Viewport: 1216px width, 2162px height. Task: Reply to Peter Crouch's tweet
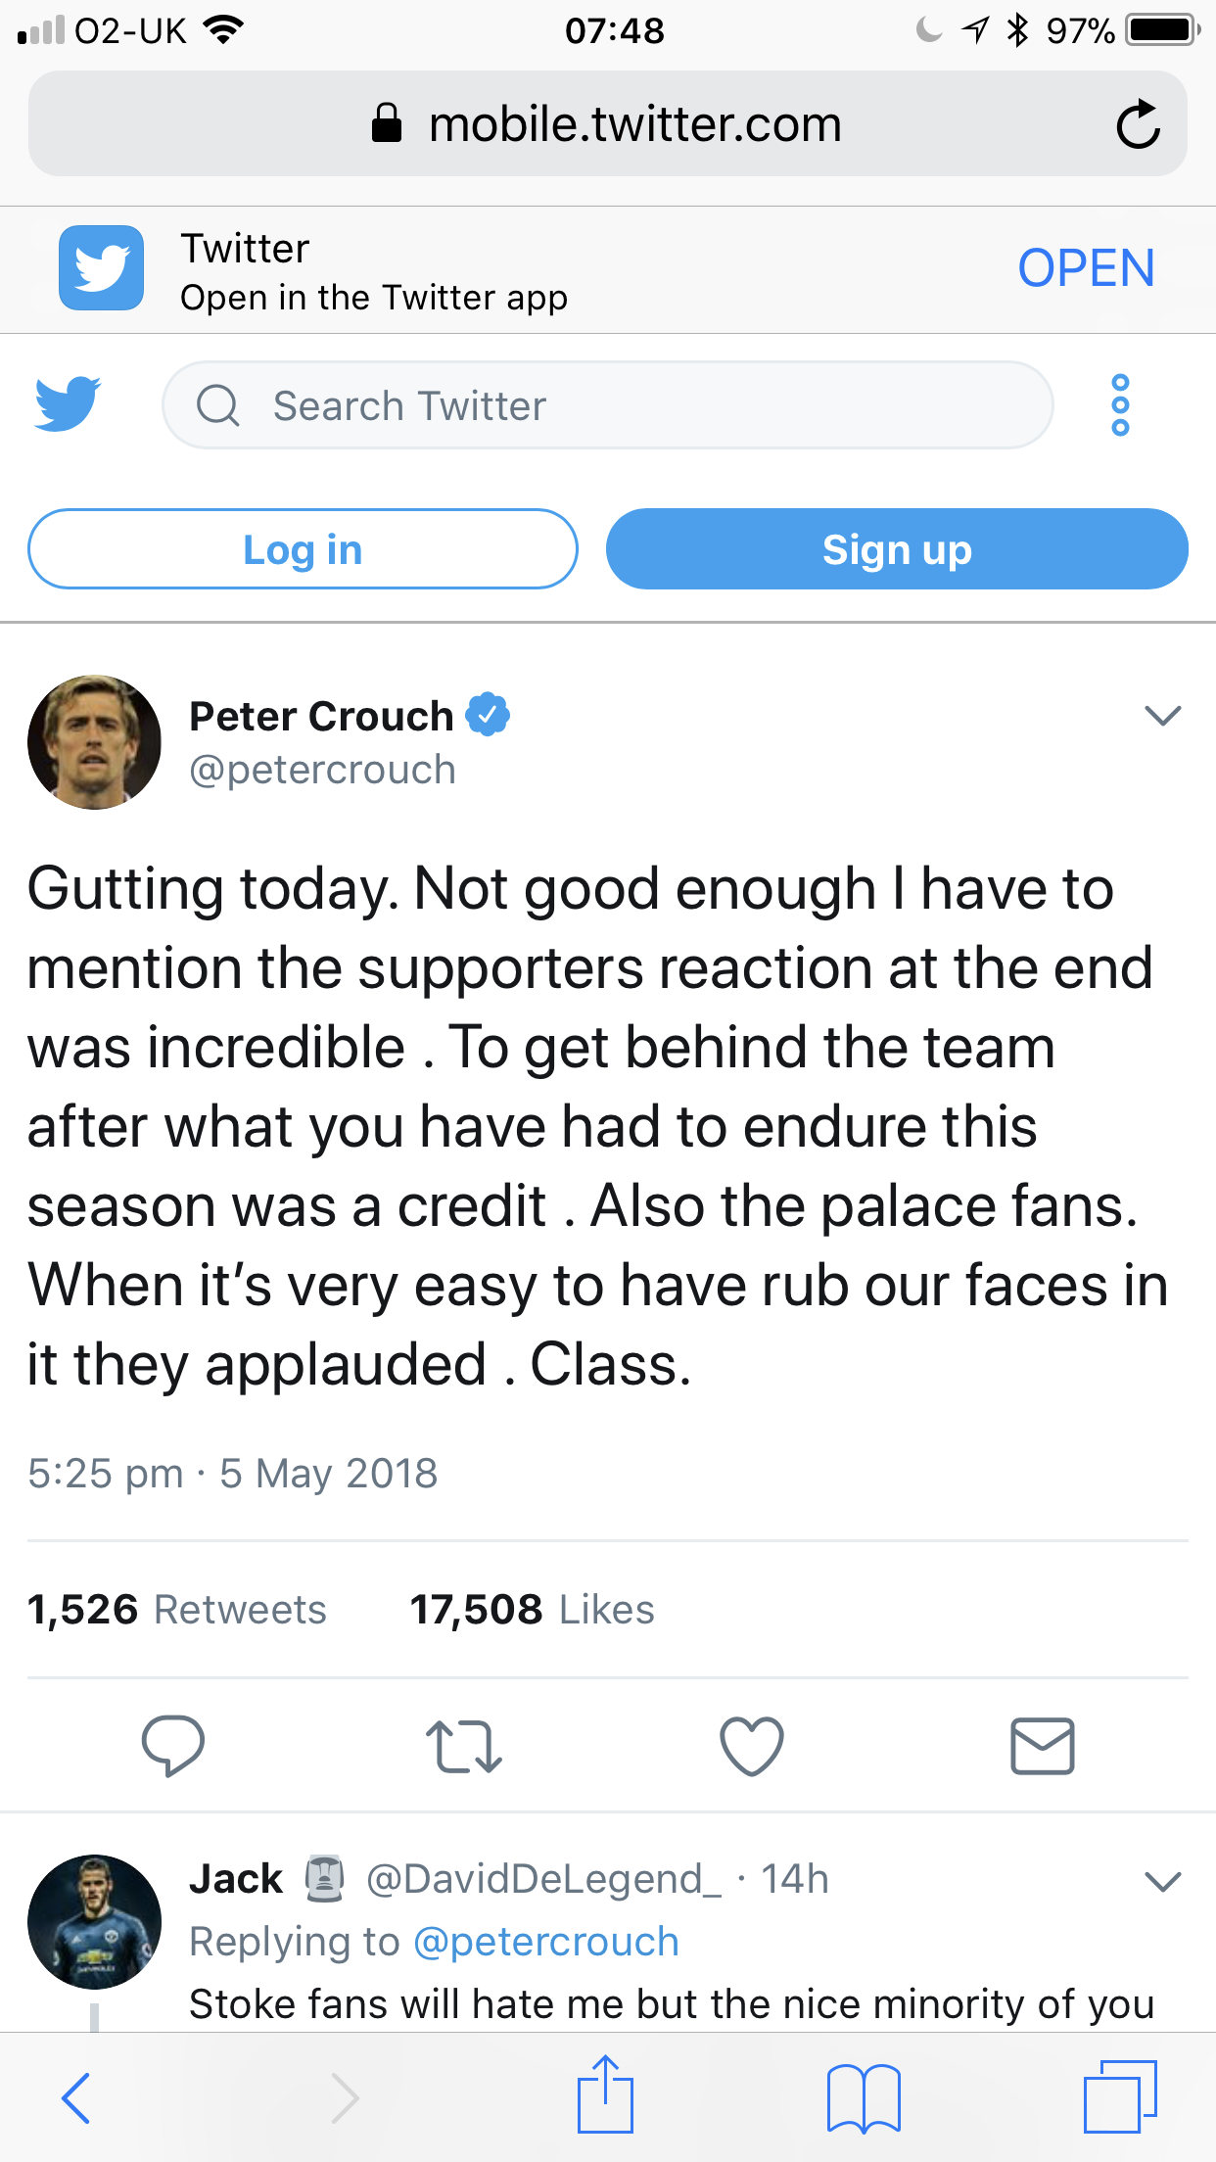(x=172, y=1745)
